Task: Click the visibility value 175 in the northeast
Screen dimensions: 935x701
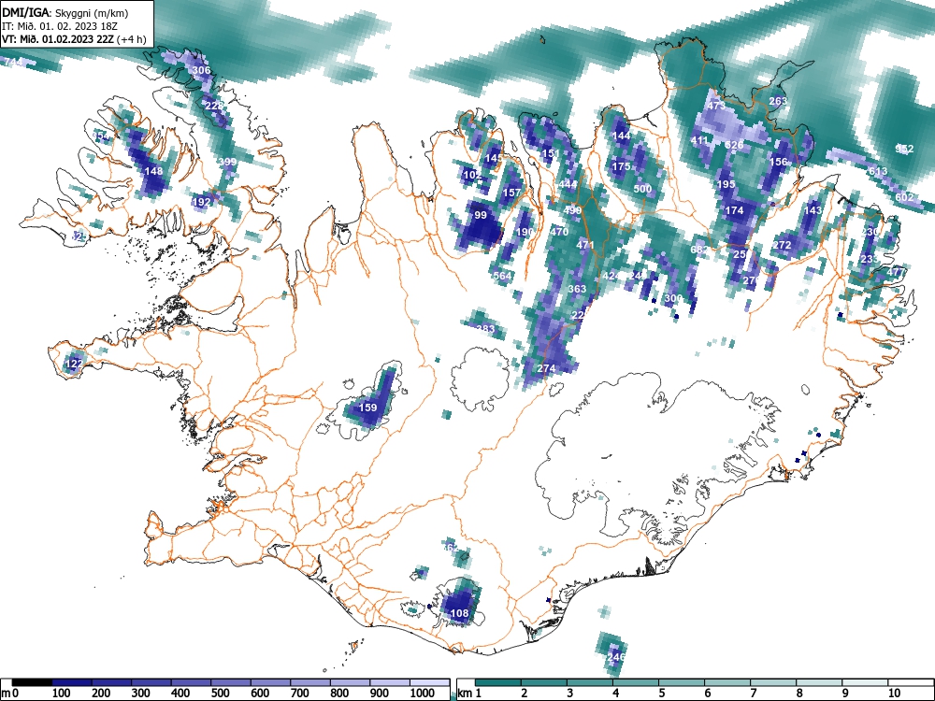Action: point(622,166)
